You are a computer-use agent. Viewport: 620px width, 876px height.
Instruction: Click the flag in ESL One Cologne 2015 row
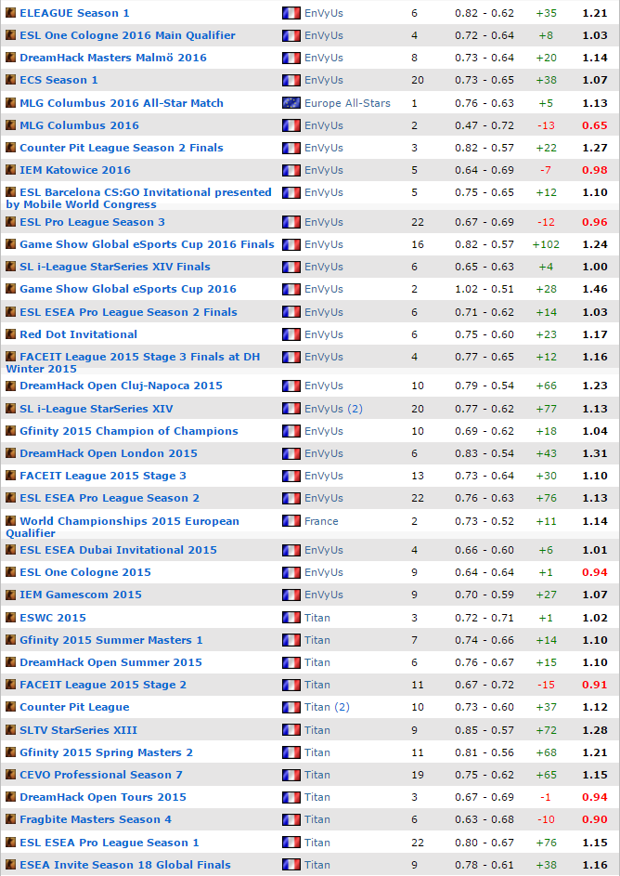click(291, 572)
